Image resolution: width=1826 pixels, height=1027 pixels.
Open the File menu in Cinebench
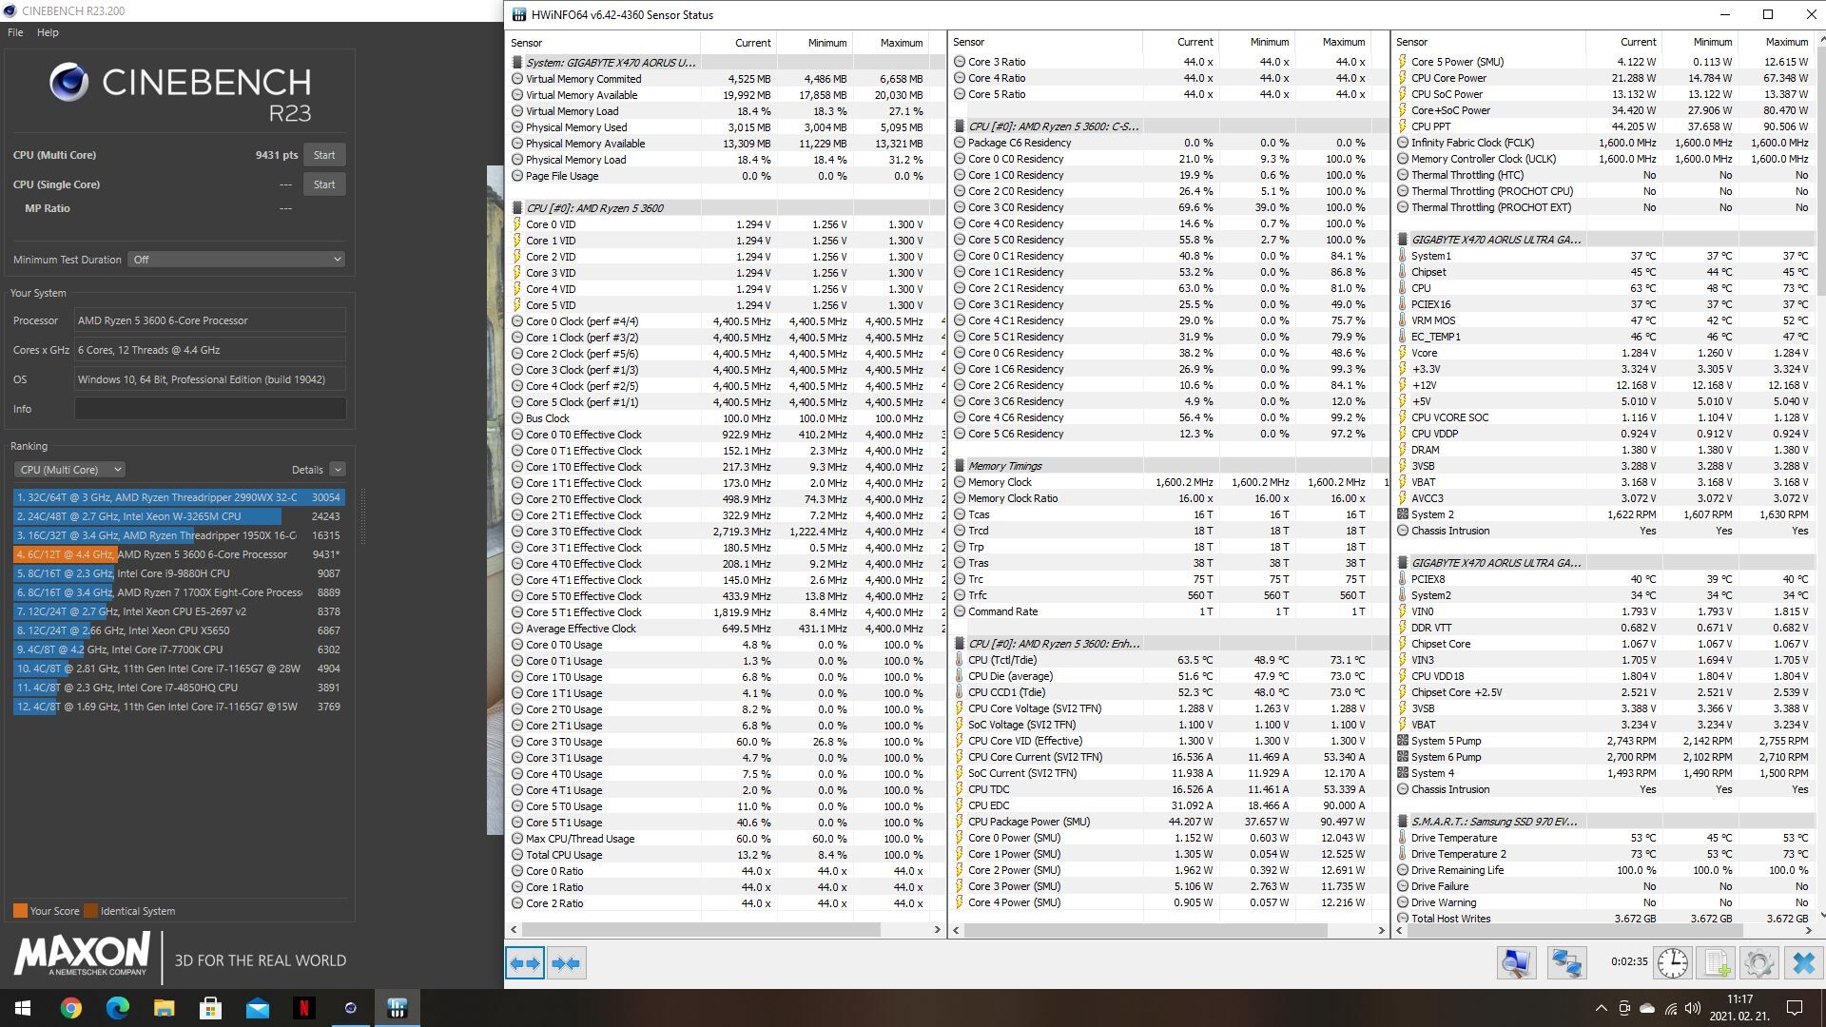coord(15,32)
